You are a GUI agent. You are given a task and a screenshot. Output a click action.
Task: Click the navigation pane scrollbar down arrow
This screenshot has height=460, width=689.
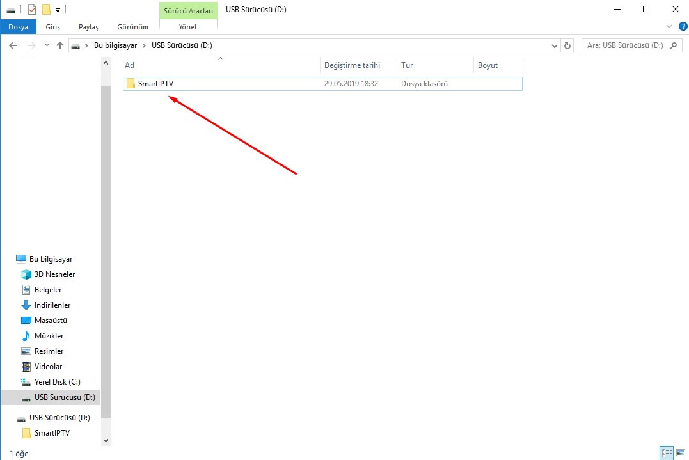106,440
